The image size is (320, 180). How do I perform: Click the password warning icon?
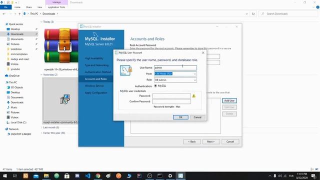point(193,95)
